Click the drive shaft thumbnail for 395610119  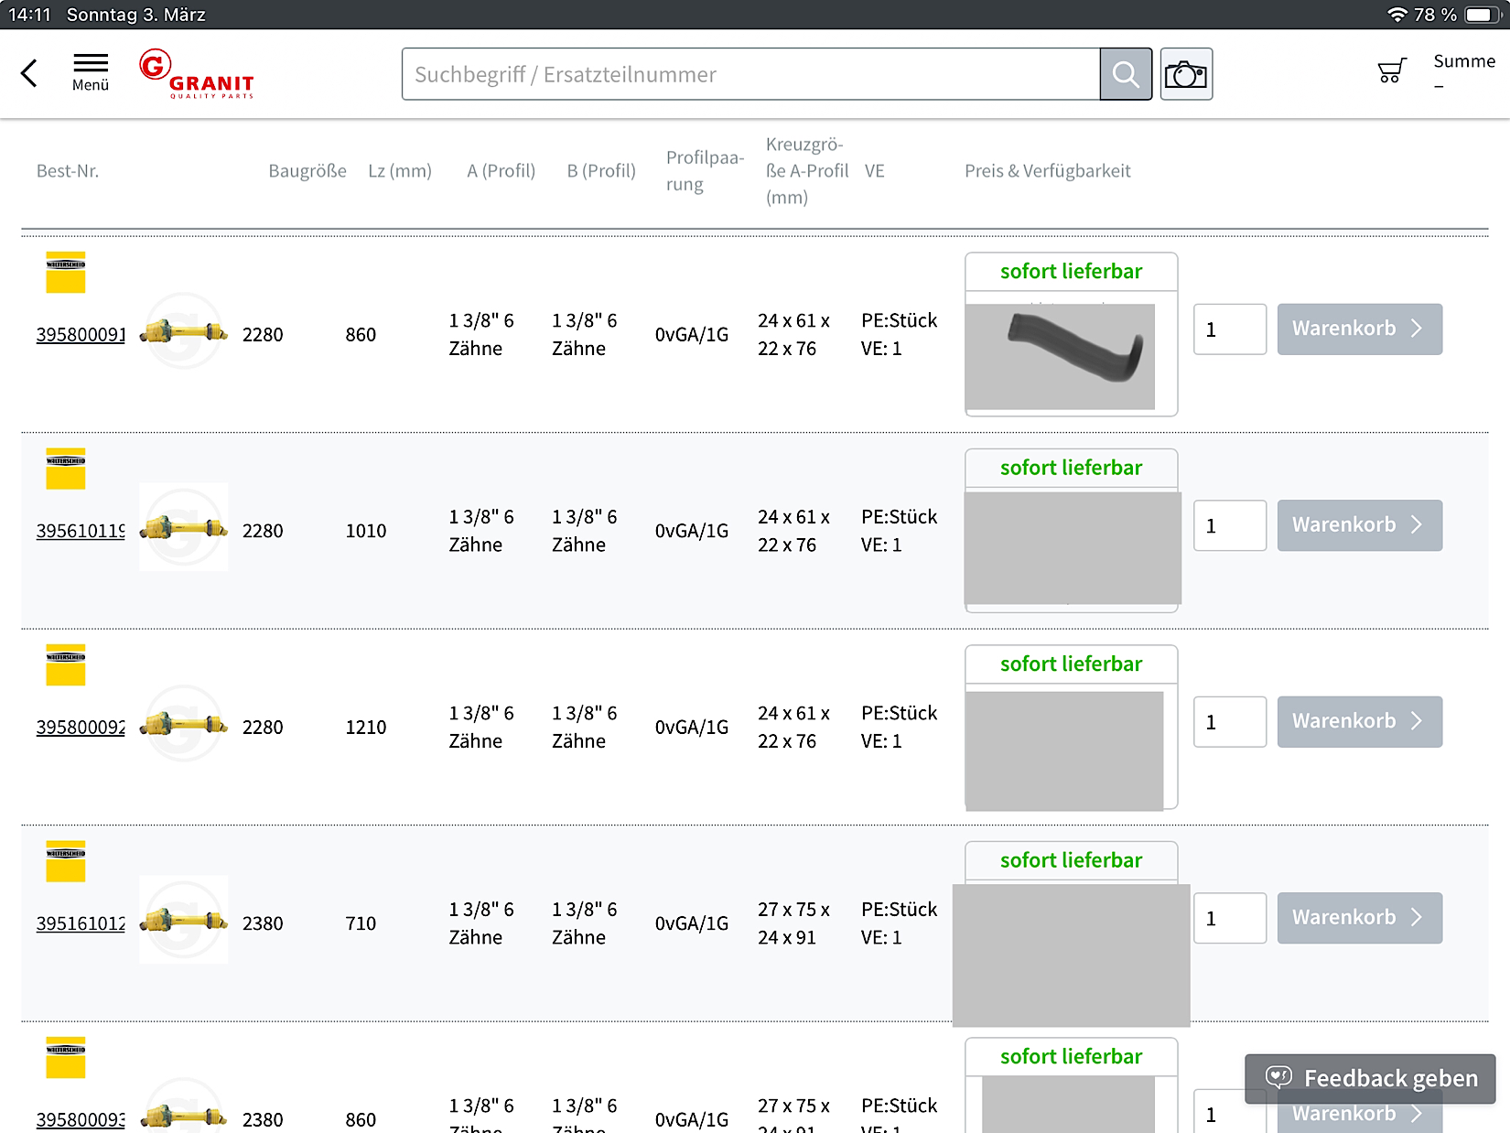pyautogui.click(x=184, y=527)
